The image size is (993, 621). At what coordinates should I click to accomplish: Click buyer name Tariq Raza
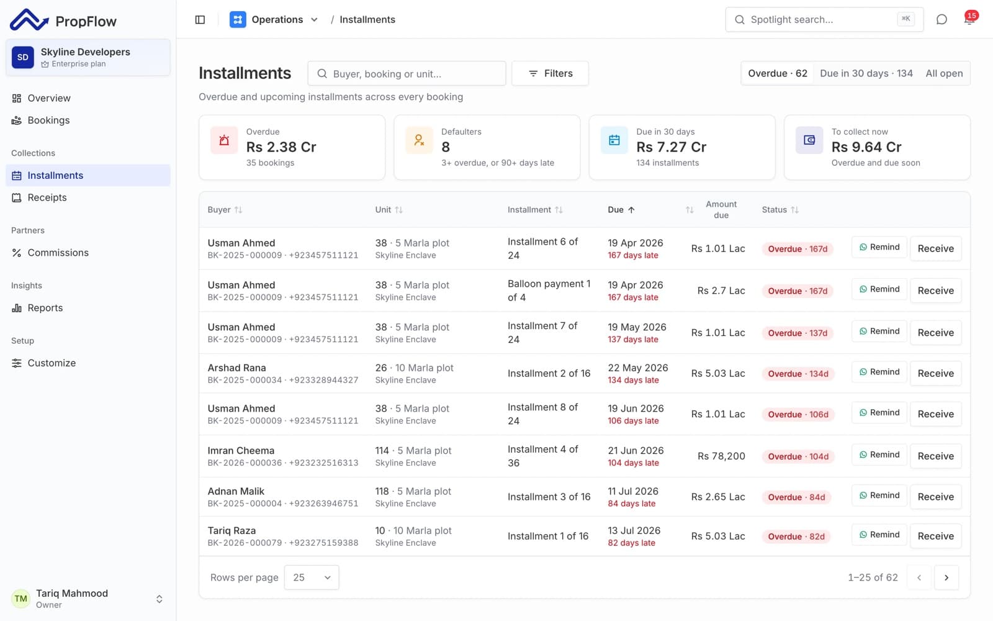[231, 531]
